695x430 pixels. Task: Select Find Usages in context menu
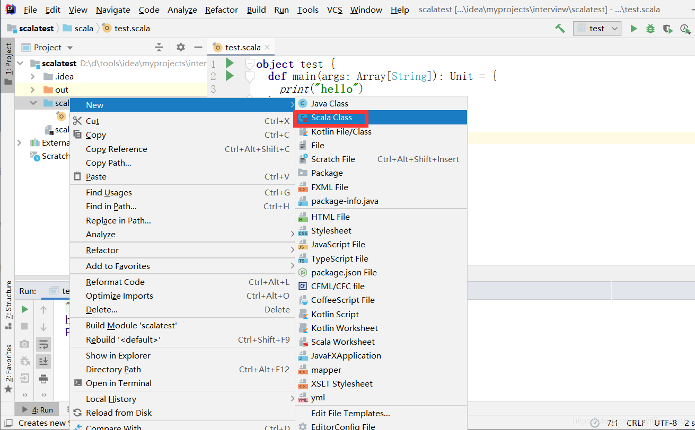pyautogui.click(x=182, y=192)
